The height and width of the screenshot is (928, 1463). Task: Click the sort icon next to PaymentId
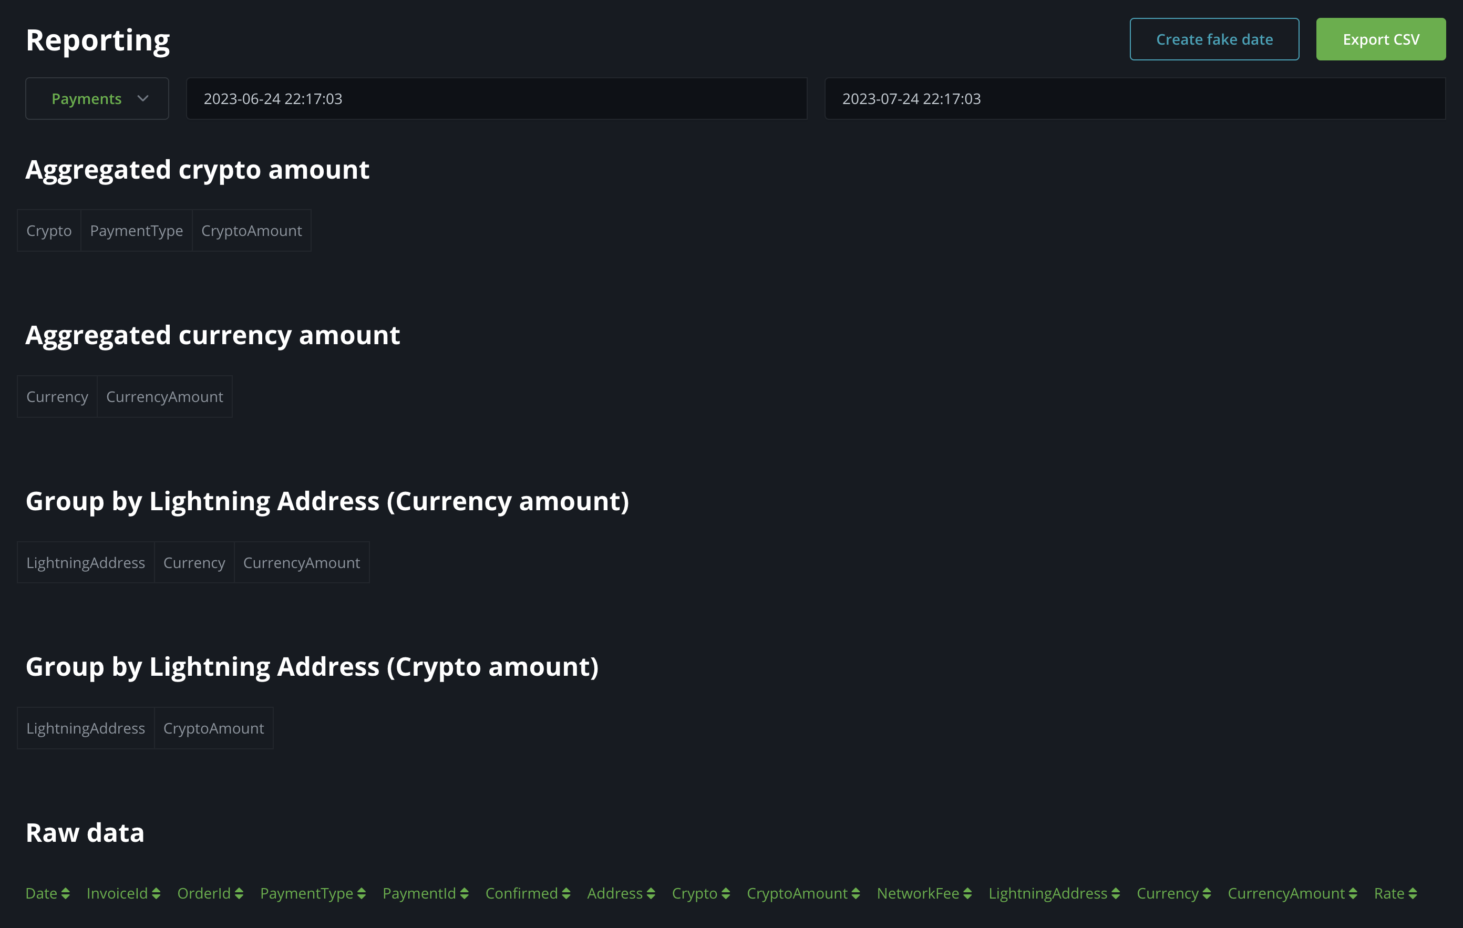pos(465,893)
